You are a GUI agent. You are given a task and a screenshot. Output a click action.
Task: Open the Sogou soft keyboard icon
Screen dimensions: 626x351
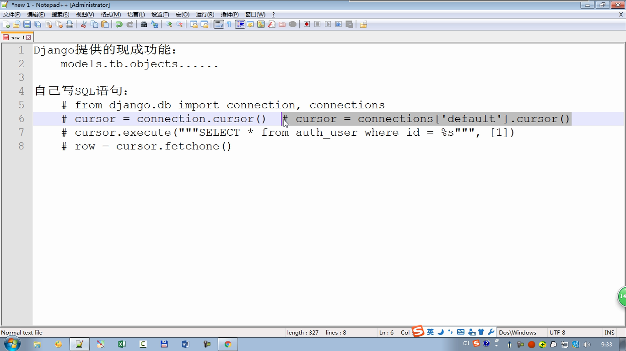(x=461, y=332)
